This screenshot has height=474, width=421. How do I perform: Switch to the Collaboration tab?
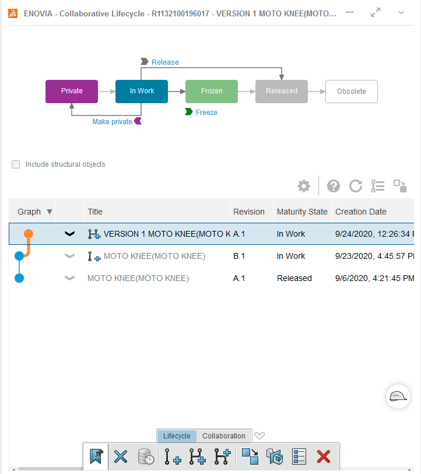224,436
